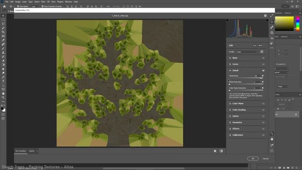Viewport: 302px width, 170px height.
Task: Open the File menu
Action: tap(7, 2)
